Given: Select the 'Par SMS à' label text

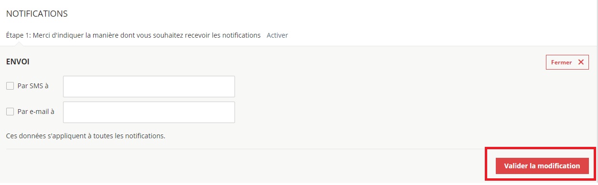Looking at the screenshot, I should click(33, 86).
